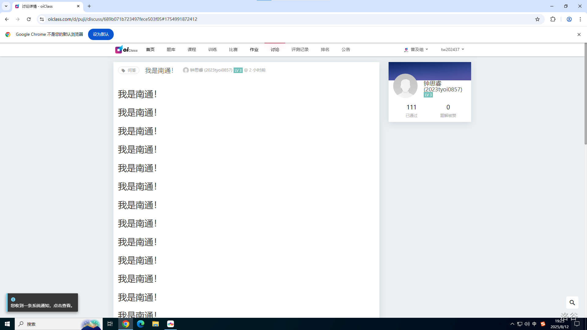
Task: Open the 比赛 navigation item
Action: point(233,50)
